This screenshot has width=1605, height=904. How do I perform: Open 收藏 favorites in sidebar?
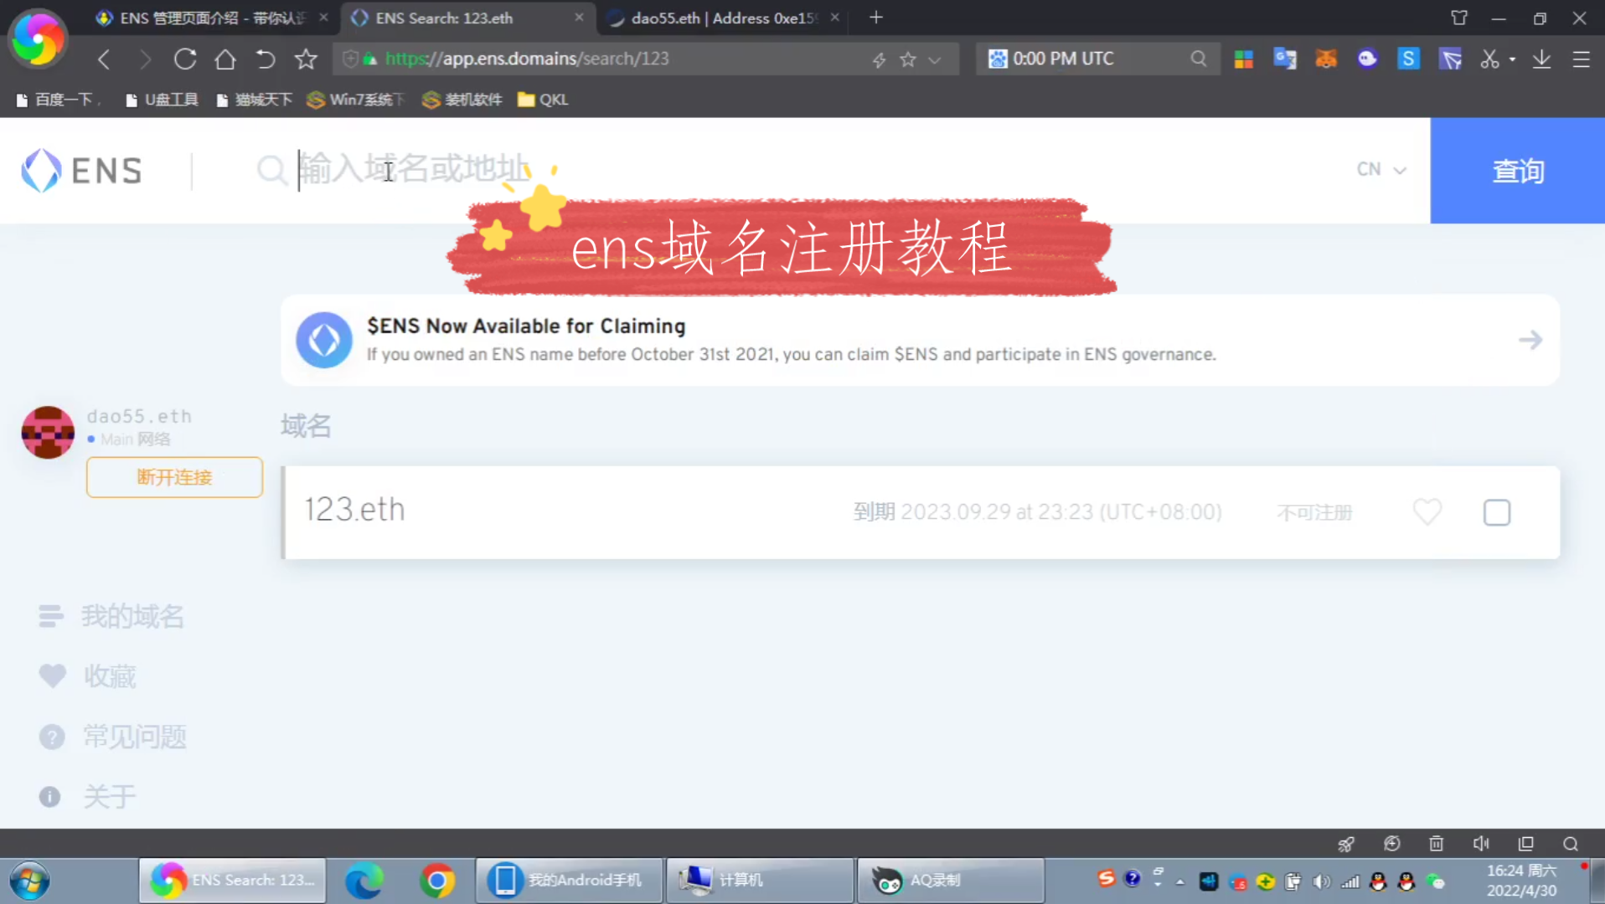point(87,676)
